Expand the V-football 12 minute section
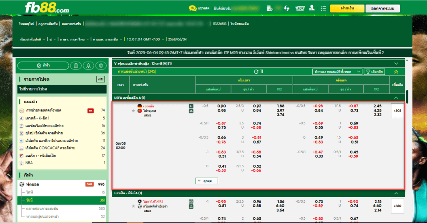This screenshot has width=427, height=223. (x=396, y=64)
